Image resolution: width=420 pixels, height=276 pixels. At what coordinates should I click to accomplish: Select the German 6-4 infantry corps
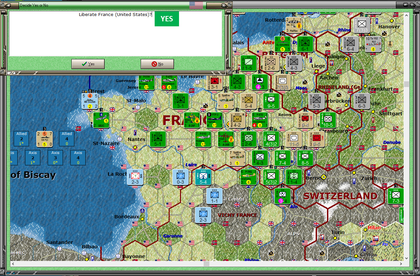(350, 44)
